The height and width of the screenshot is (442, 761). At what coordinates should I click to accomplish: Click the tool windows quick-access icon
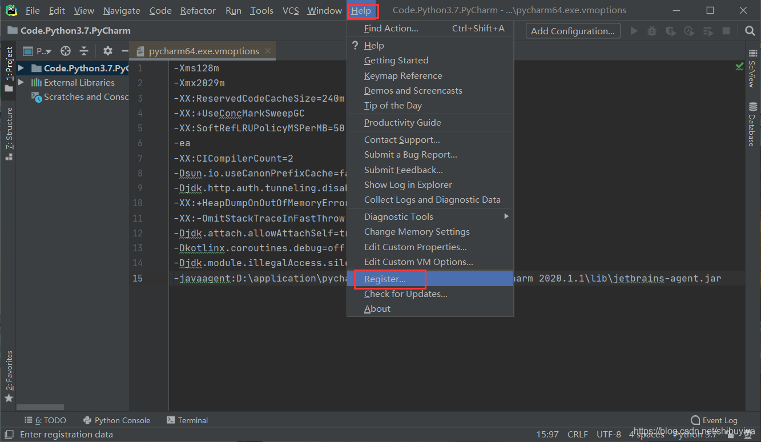pyautogui.click(x=10, y=435)
